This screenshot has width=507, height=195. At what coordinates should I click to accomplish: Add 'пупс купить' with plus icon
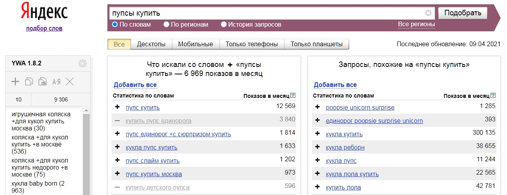pyautogui.click(x=117, y=107)
